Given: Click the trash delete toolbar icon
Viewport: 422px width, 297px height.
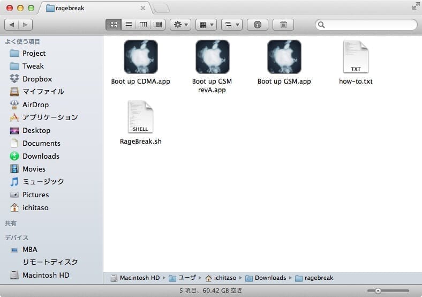Looking at the screenshot, I should tap(283, 25).
